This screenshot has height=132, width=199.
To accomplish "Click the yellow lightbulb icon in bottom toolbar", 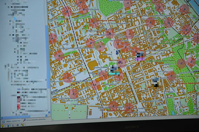I will tap(2, 126).
